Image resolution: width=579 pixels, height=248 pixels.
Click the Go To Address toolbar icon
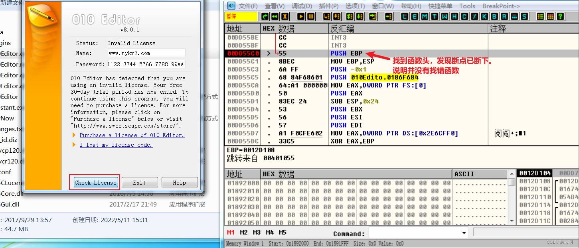[389, 16]
